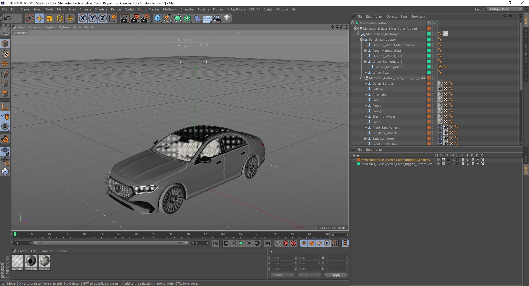
Task: Enable Snap icon in left toolbar
Action: tap(5, 139)
